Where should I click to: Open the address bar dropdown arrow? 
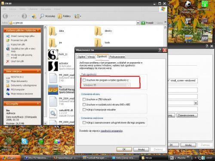(x=138, y=23)
